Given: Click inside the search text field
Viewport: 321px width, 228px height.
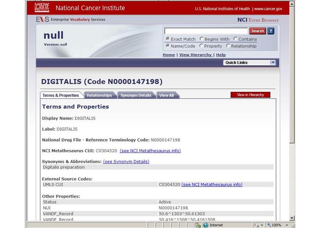Looking at the screenshot, I should pos(206,31).
